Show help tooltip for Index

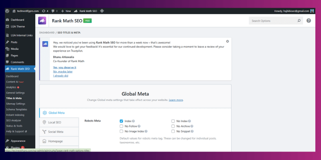tap(133, 121)
